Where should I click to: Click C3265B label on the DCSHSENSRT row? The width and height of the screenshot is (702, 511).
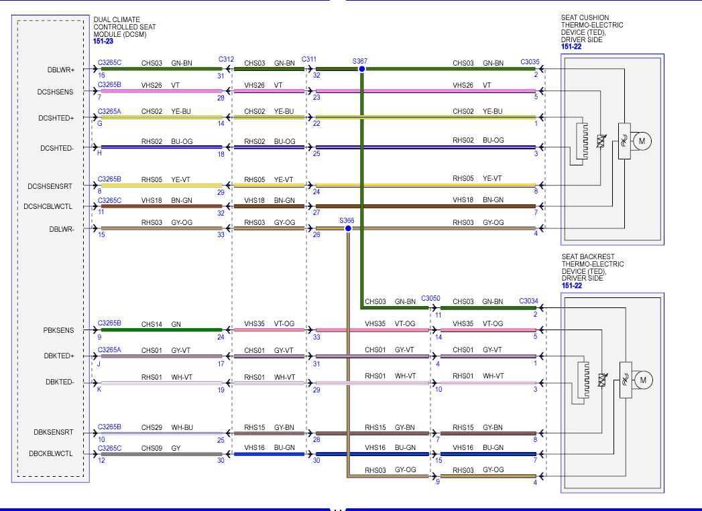pyautogui.click(x=109, y=179)
